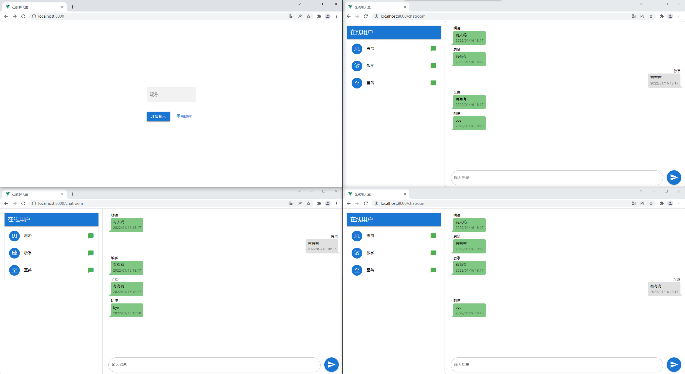Click the 敏 avatar in bottom-left user list
This screenshot has height=374, width=685.
(14, 253)
